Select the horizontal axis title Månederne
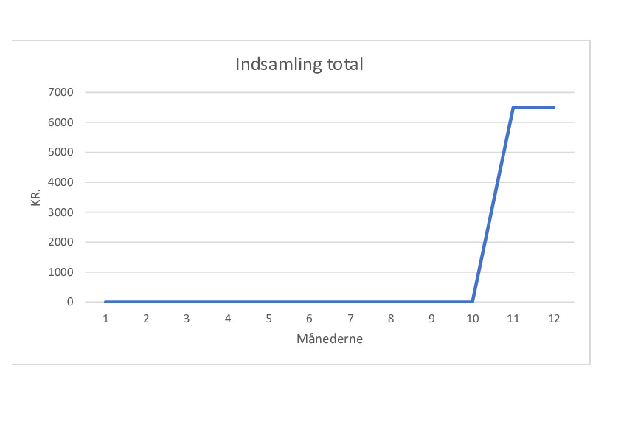Screen dimensions: 621x439 coord(330,339)
